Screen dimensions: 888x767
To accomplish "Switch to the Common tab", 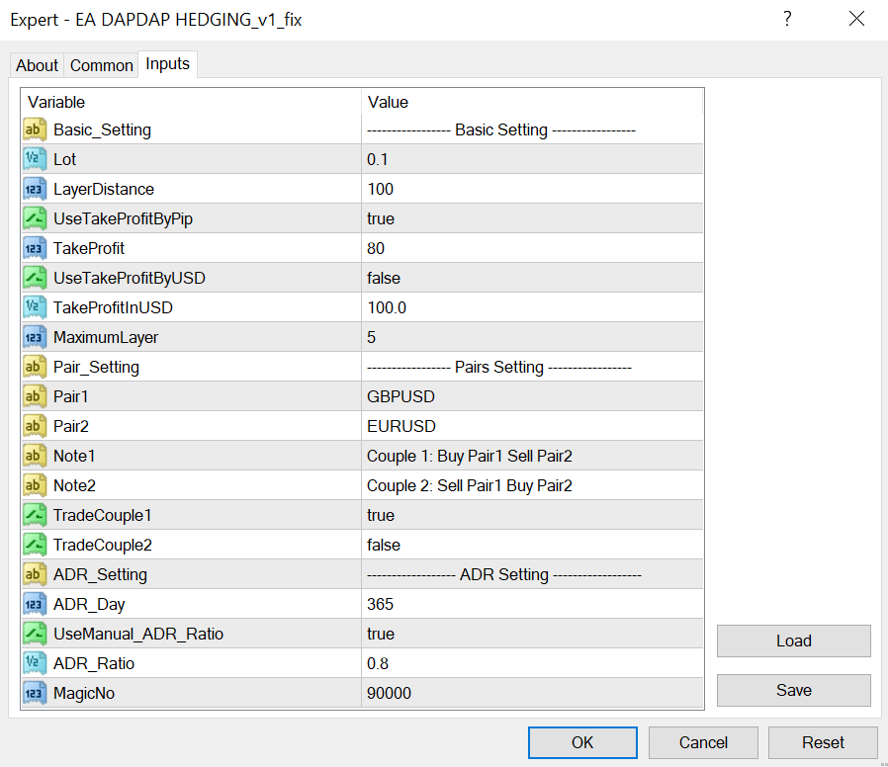I will [102, 65].
